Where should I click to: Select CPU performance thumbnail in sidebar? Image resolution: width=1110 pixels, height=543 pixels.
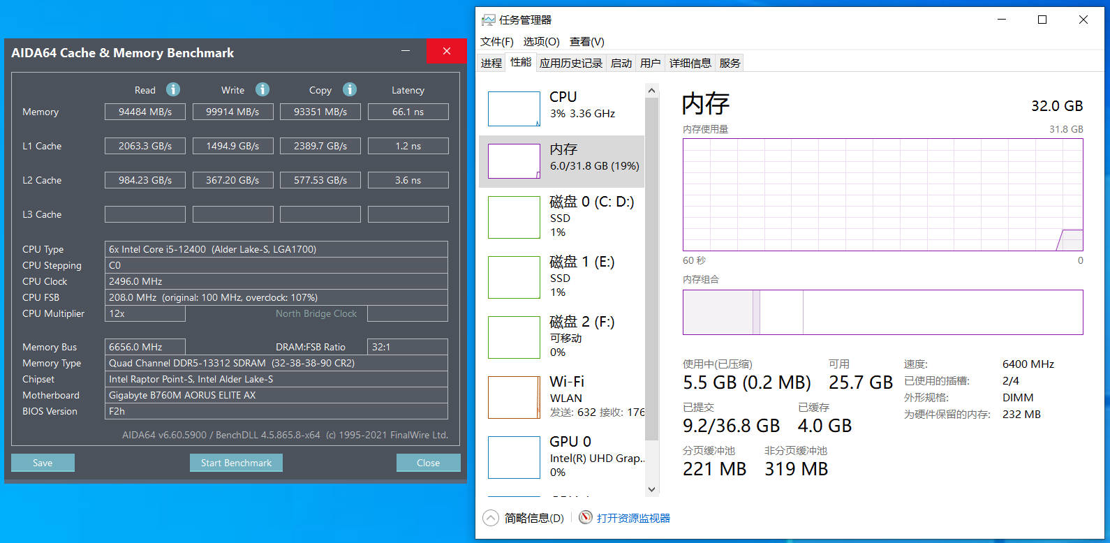coord(514,109)
